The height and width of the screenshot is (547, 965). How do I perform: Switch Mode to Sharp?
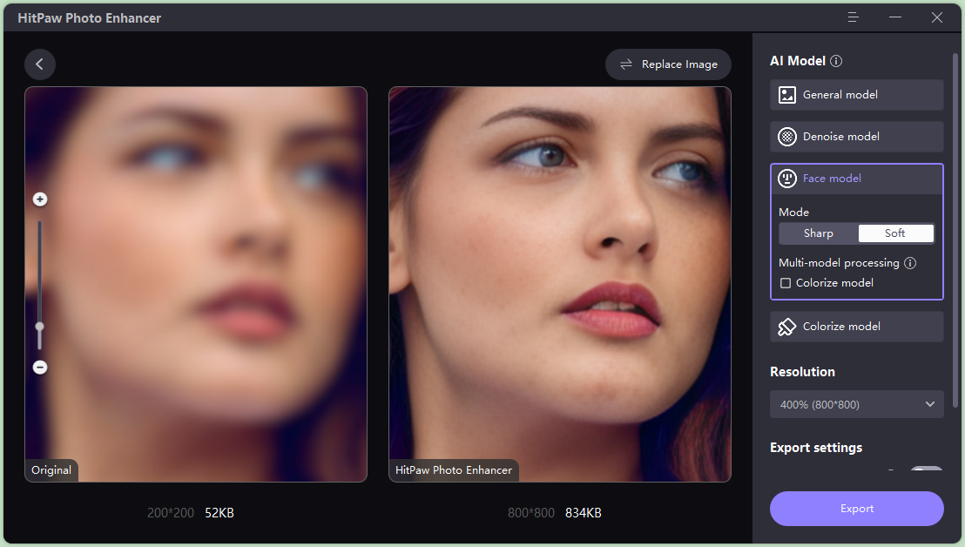click(x=819, y=233)
